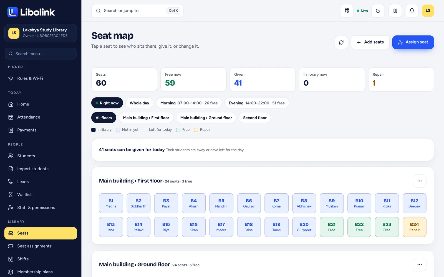Select the Seats sidebar item

coord(41,233)
